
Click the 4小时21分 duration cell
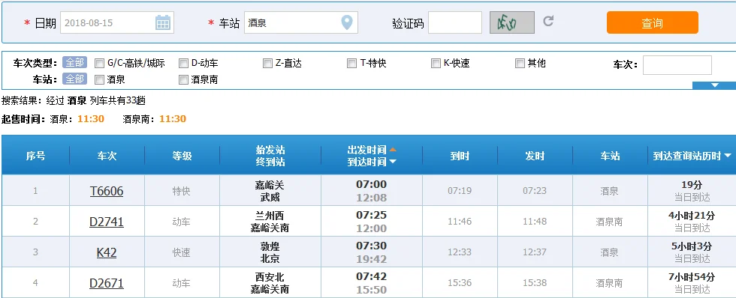coord(692,216)
